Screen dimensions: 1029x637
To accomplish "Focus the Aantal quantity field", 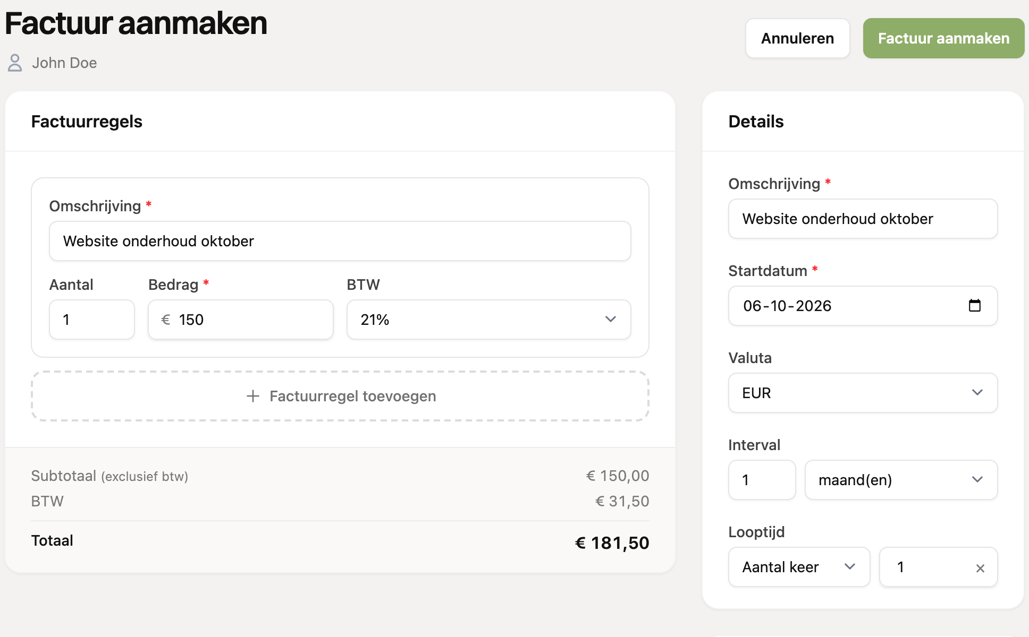I will point(92,320).
